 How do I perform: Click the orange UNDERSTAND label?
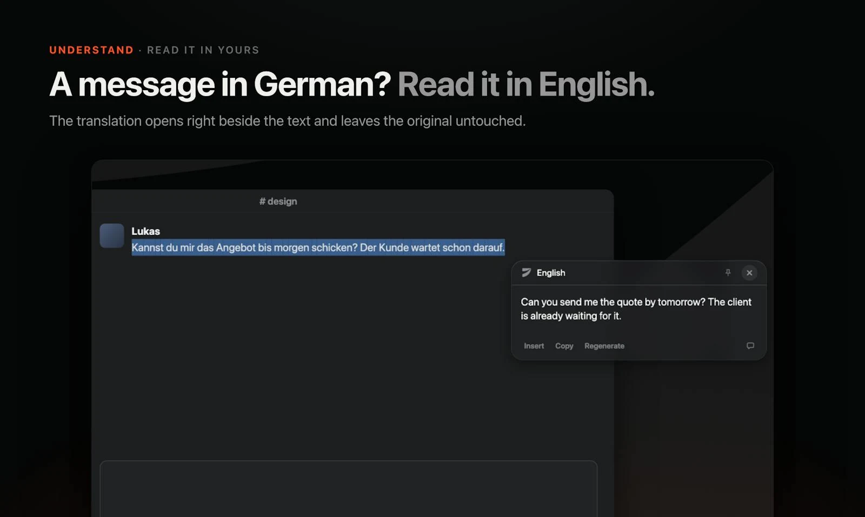point(91,50)
